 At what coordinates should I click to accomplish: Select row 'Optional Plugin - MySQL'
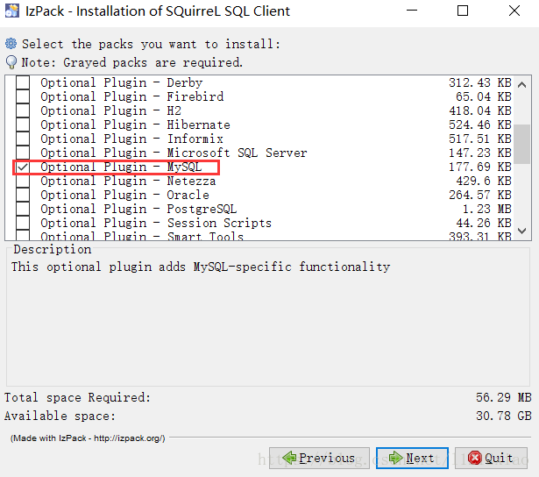coord(259,167)
